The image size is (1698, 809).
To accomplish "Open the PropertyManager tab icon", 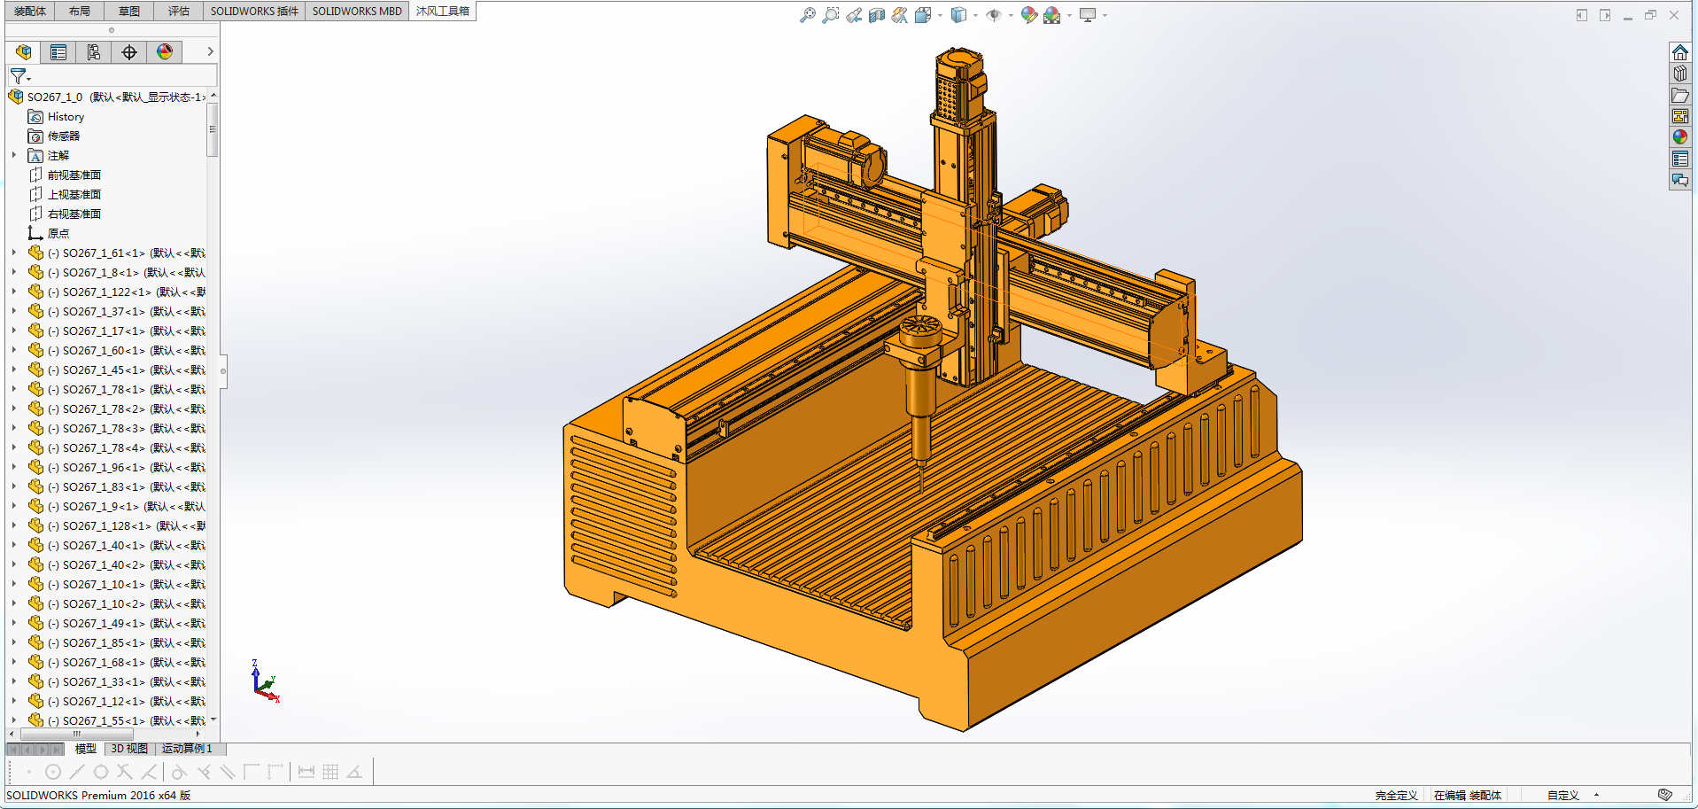I will [58, 52].
